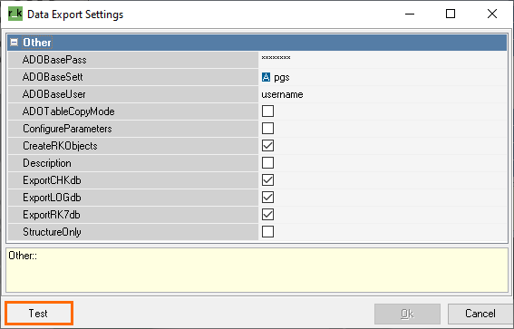Minimize the Data Export Settings window
Screen dimensions: 514x329
tap(410, 14)
